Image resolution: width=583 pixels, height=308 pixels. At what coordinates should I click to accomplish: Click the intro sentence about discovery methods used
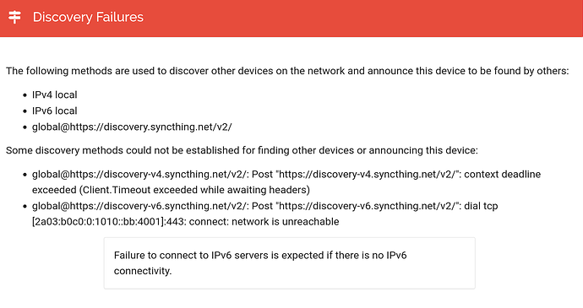pos(287,71)
